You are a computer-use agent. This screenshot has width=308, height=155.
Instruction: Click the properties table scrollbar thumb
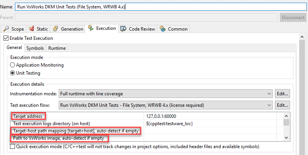tap(287, 122)
